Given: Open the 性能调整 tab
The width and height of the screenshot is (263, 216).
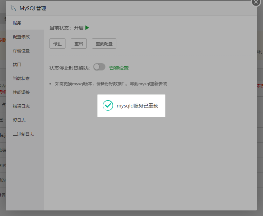Looking at the screenshot, I should click(25, 92).
